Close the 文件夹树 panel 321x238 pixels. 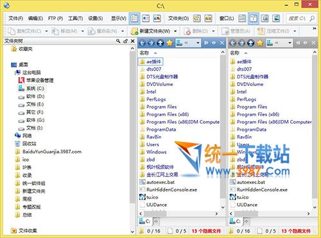pyautogui.click(x=133, y=41)
